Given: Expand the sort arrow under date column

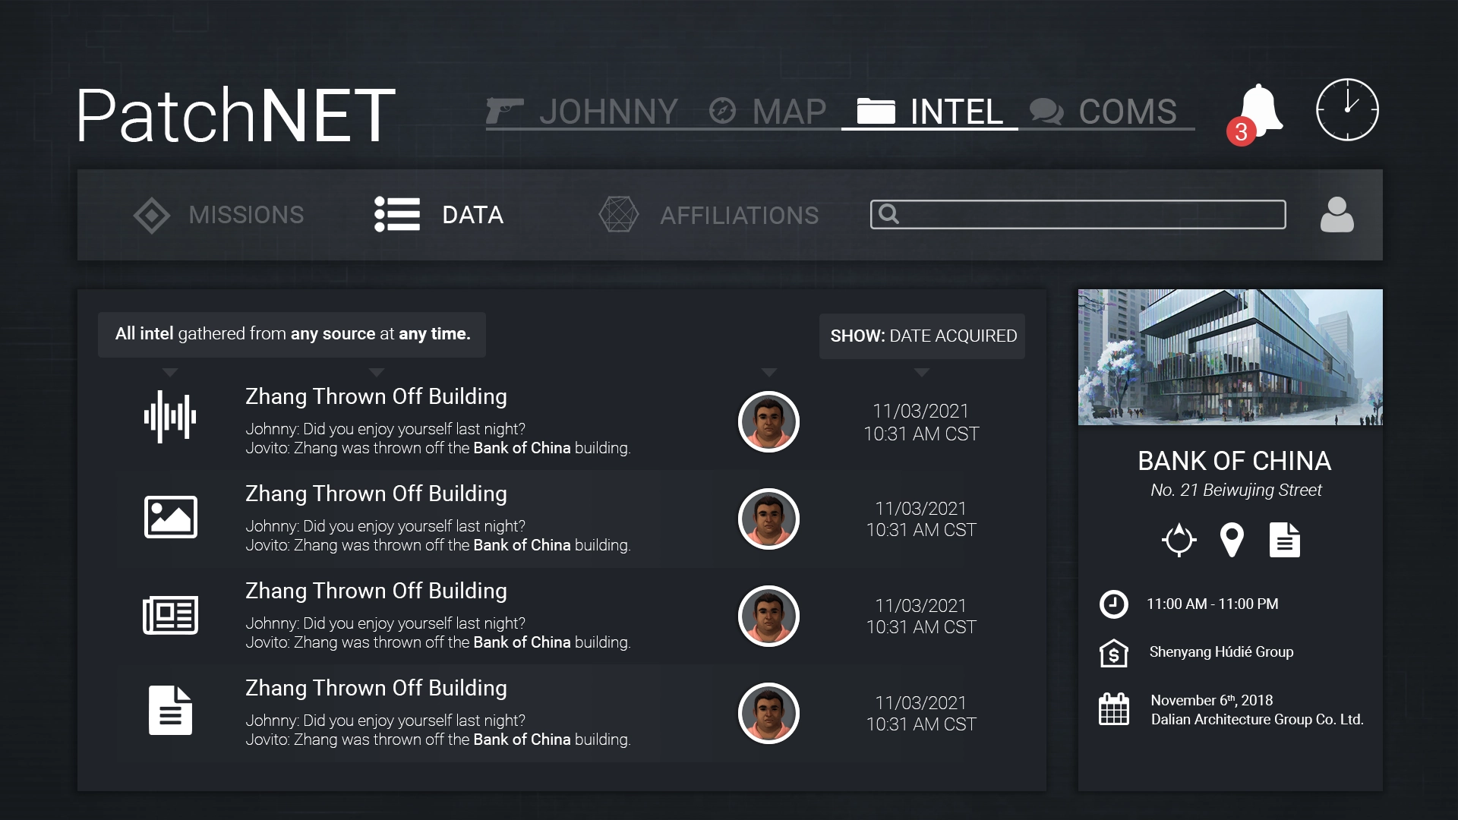Looking at the screenshot, I should 921,373.
